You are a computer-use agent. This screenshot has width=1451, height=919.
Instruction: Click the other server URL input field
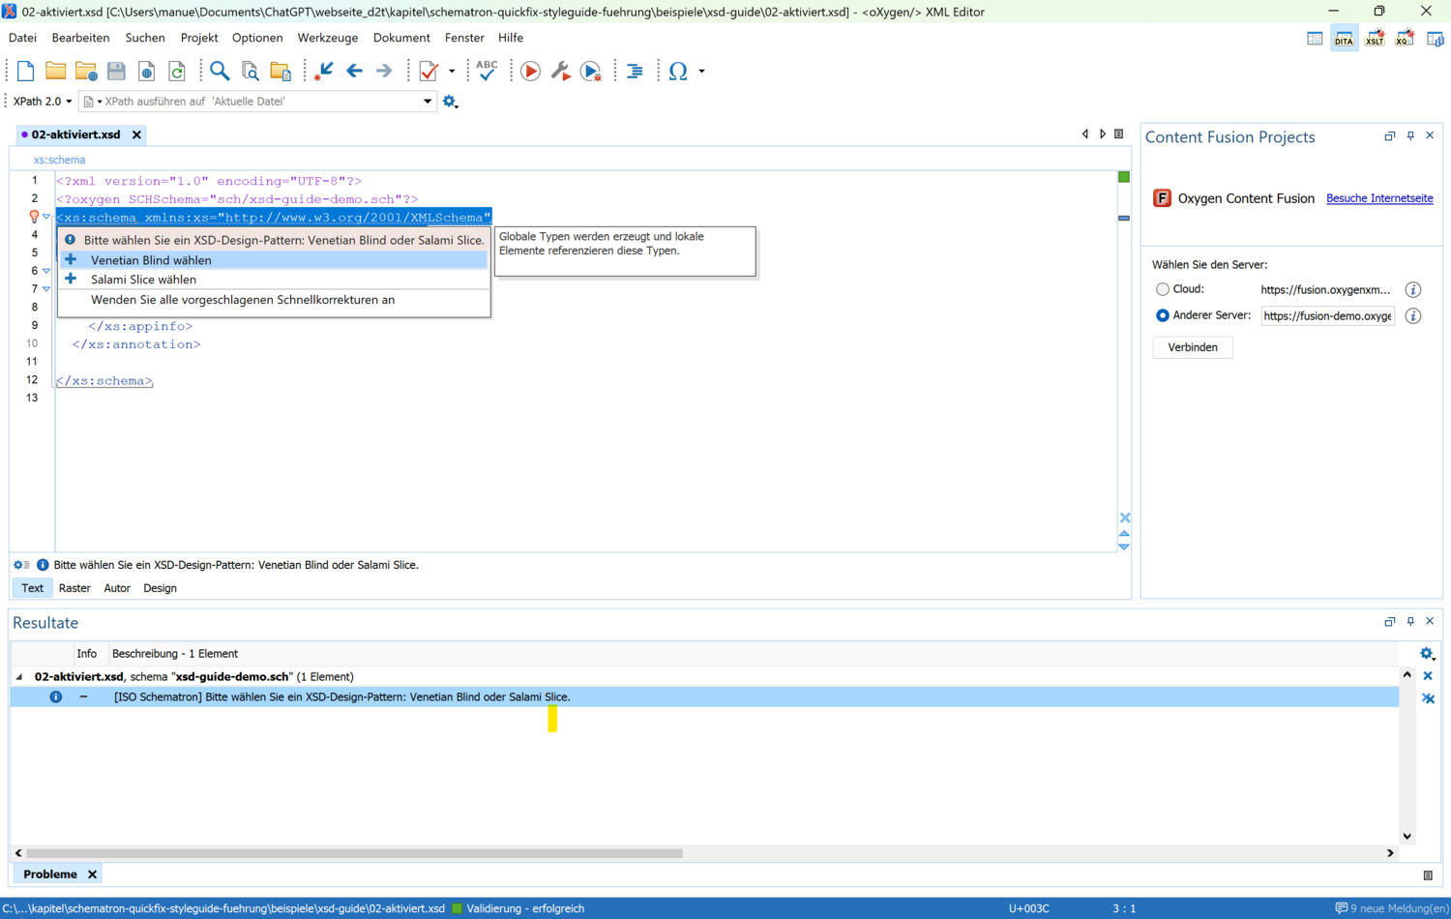pyautogui.click(x=1327, y=316)
